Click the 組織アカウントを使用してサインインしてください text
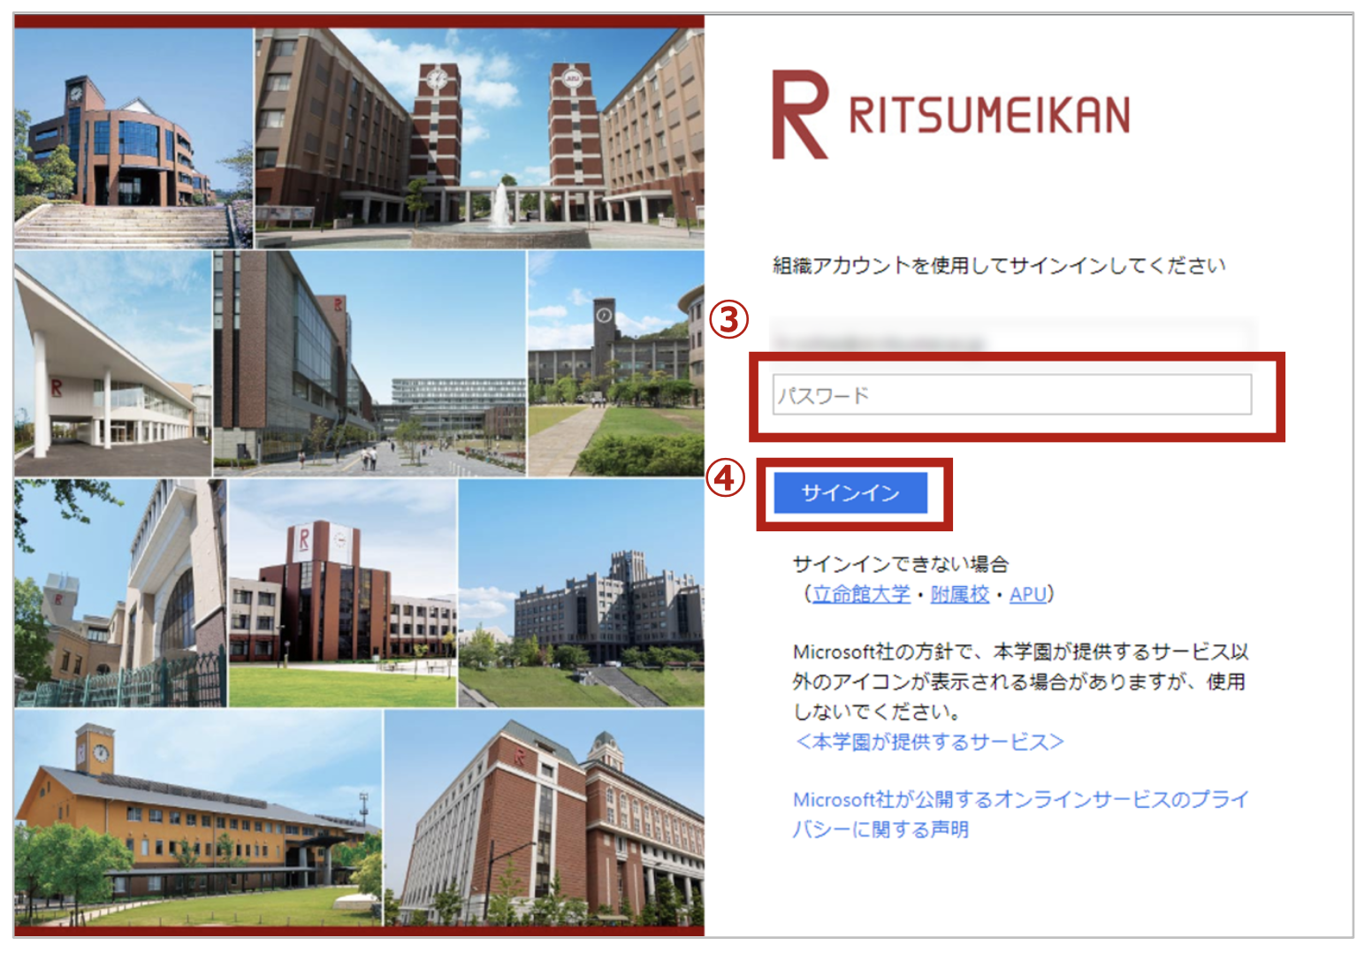Viewport: 1372px width, 953px height. point(999,265)
